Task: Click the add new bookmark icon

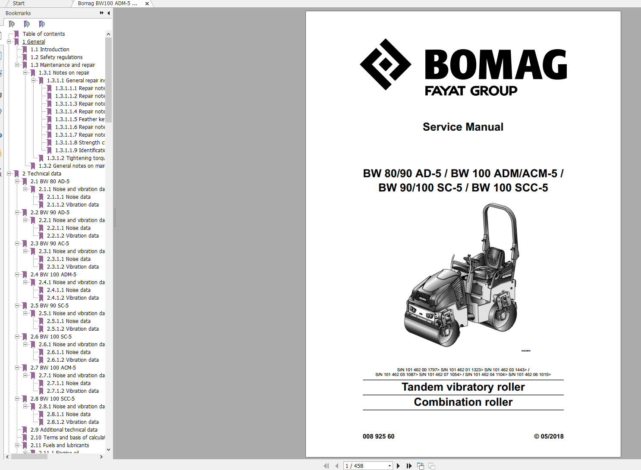Action: click(27, 24)
